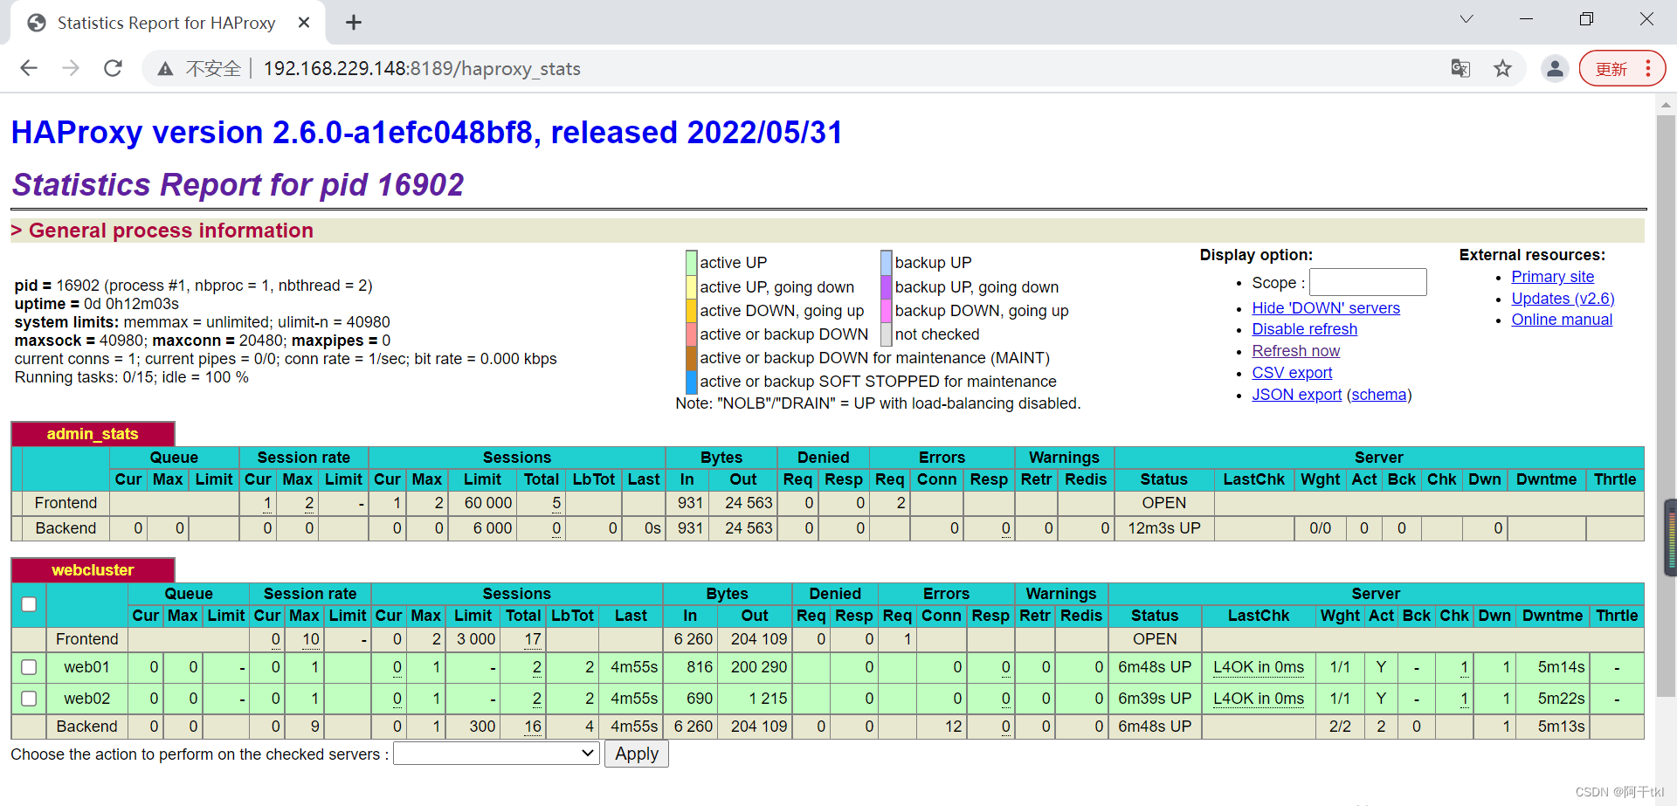
Task: Check the web02 server checkbox
Action: point(29,699)
